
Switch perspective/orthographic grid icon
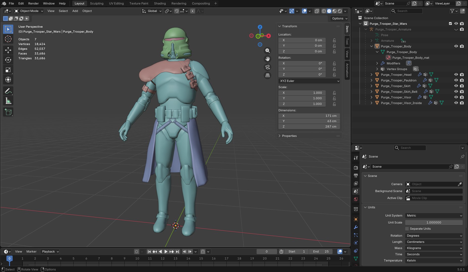pos(268,75)
